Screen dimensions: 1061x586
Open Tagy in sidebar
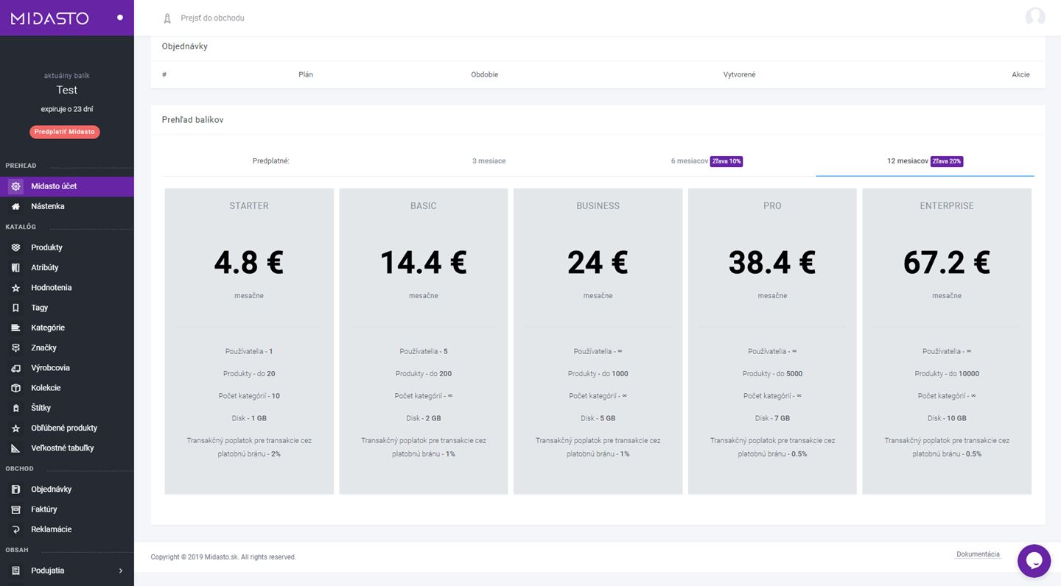(x=40, y=308)
